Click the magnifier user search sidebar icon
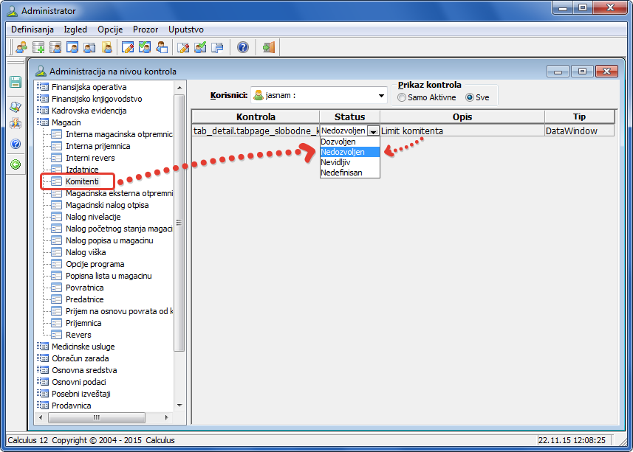The image size is (633, 452). [x=16, y=107]
